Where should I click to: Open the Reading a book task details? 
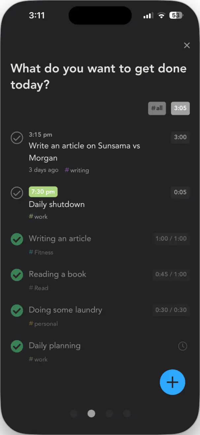pyautogui.click(x=57, y=275)
